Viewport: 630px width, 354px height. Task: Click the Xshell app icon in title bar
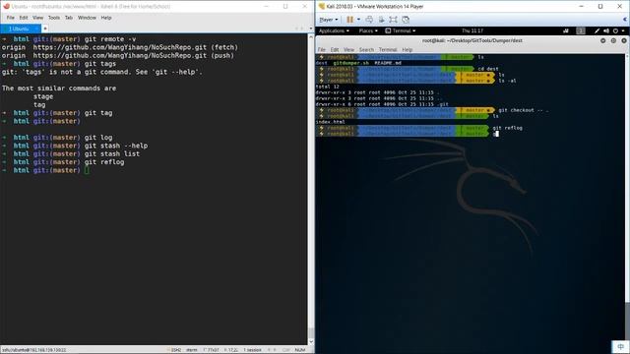pos(6,6)
